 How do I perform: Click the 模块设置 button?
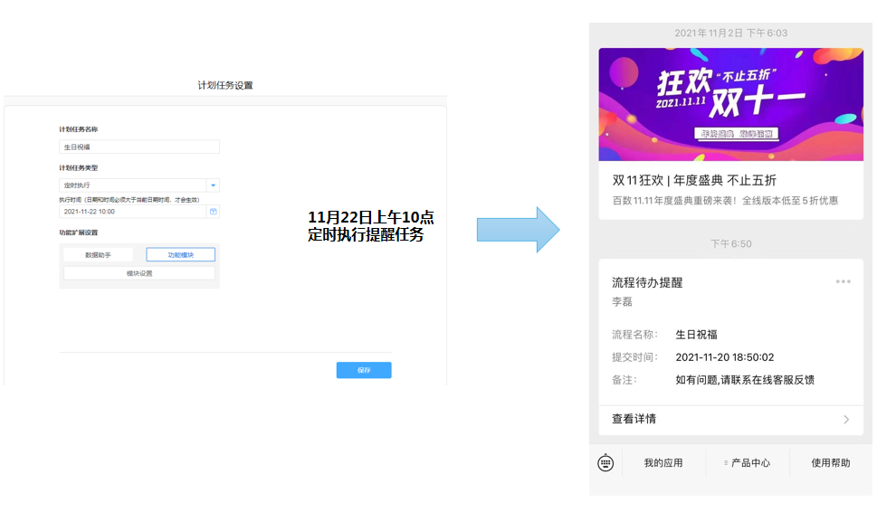tap(138, 273)
